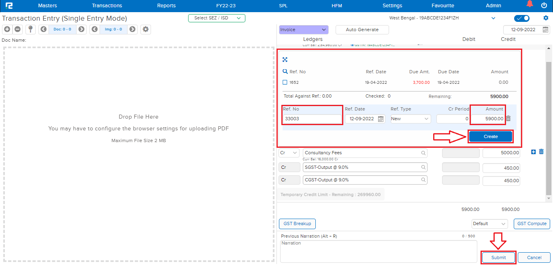Click the power logout icon
Screen dimensions: 553x266
click(x=544, y=5)
